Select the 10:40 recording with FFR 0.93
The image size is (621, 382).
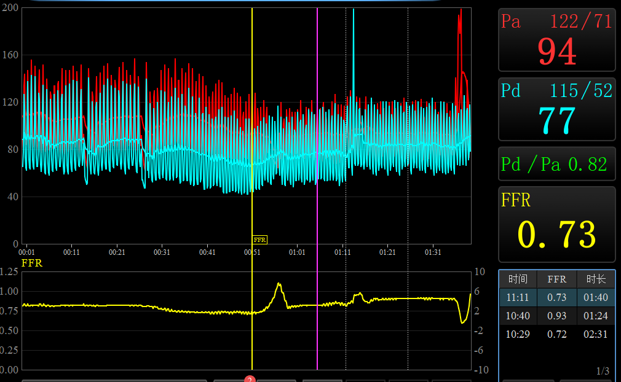click(556, 316)
